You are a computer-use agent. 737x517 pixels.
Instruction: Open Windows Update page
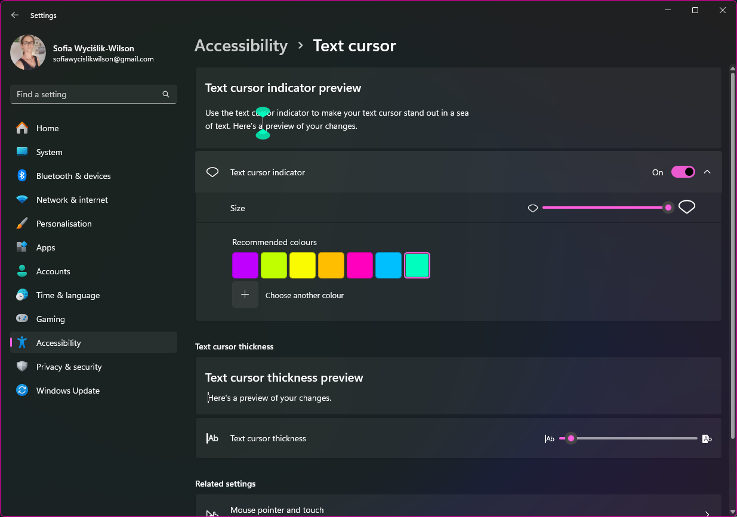pos(94,391)
